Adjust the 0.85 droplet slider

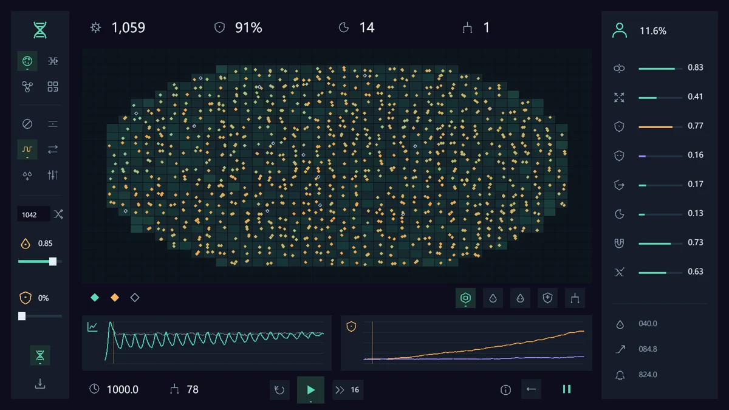point(40,261)
